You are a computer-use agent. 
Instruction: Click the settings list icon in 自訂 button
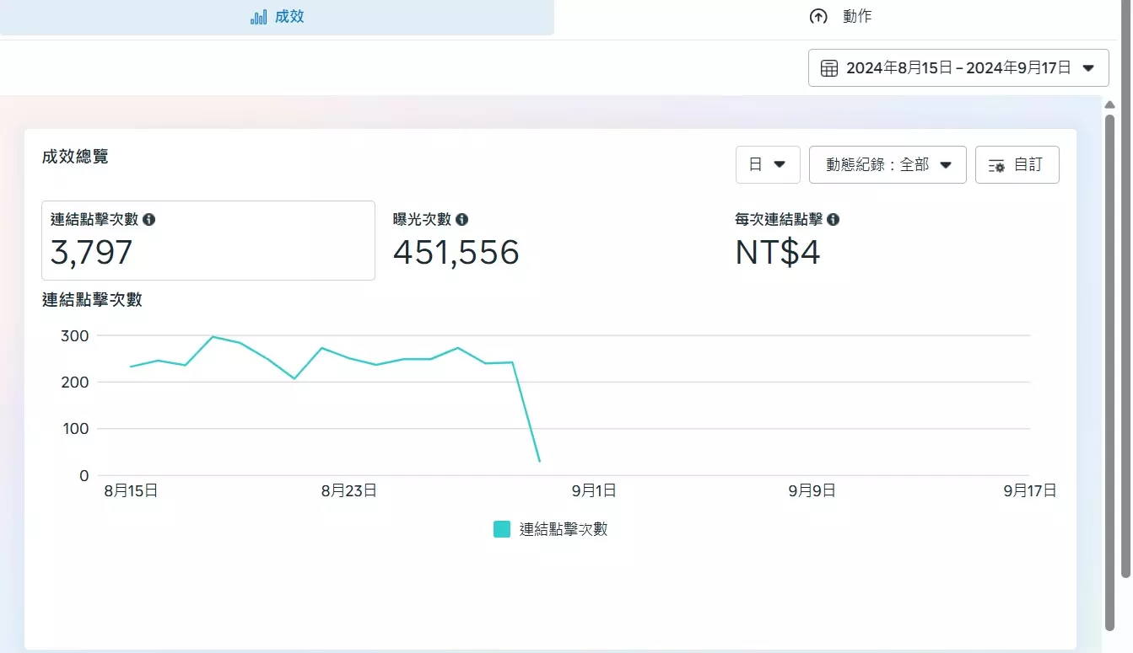[996, 165]
